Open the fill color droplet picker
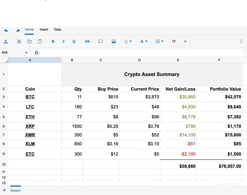This screenshot has width=247, height=195. click(128, 41)
